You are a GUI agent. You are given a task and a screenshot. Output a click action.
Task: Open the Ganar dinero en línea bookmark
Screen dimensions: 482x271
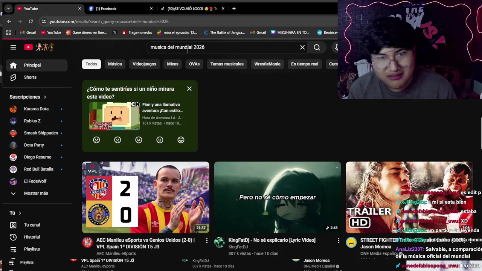pyautogui.click(x=86, y=32)
